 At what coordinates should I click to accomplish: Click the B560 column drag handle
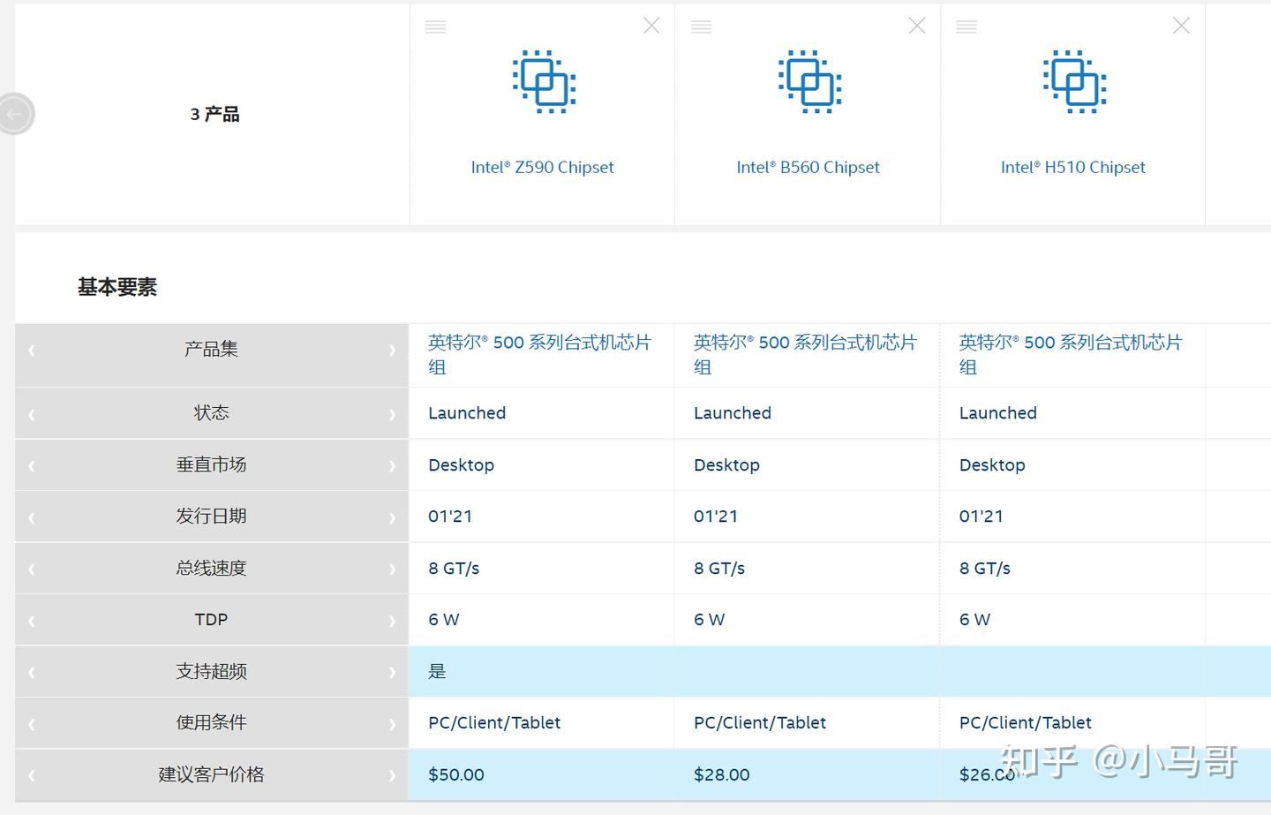pos(701,27)
